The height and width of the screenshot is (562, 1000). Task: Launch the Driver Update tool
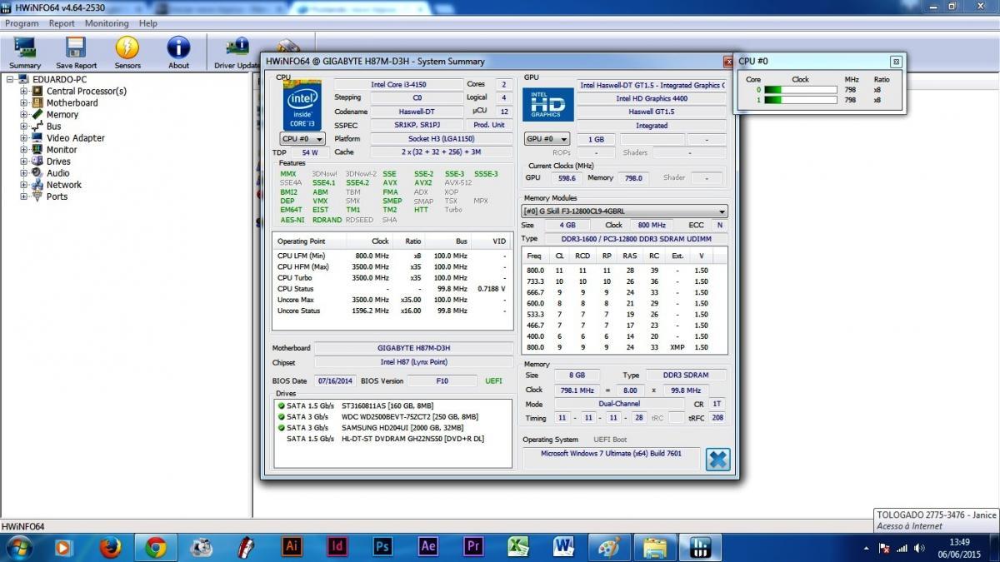tap(237, 52)
